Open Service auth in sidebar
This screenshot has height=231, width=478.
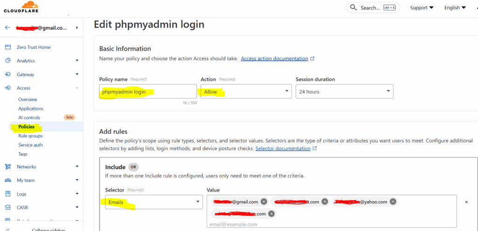click(x=30, y=145)
